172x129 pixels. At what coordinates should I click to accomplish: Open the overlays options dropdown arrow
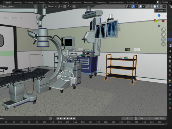tap(143, 6)
